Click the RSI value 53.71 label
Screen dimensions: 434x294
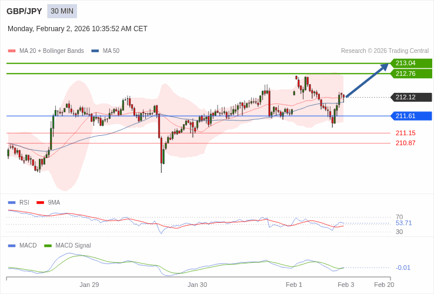pos(403,223)
